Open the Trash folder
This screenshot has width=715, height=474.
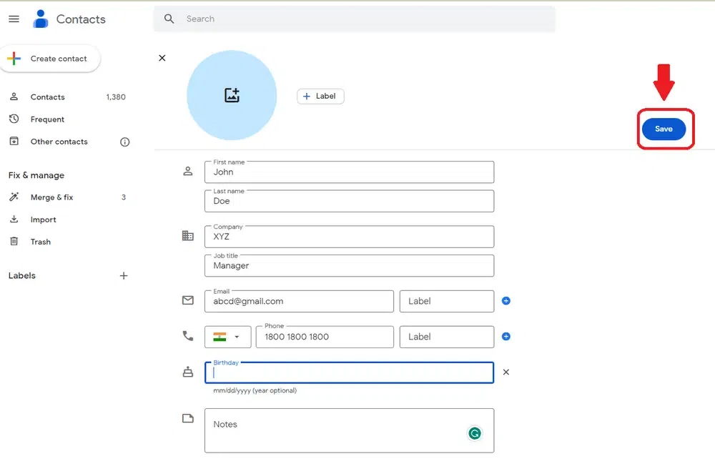(x=40, y=242)
